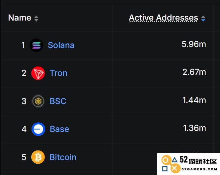Select Solana's 5.96m active addresses value
The height and width of the screenshot is (175, 220).
[194, 44]
